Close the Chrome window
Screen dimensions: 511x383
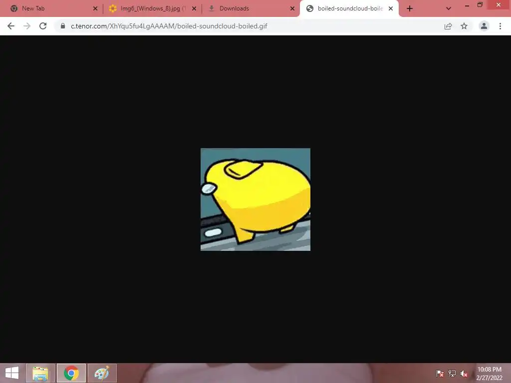[x=499, y=5]
